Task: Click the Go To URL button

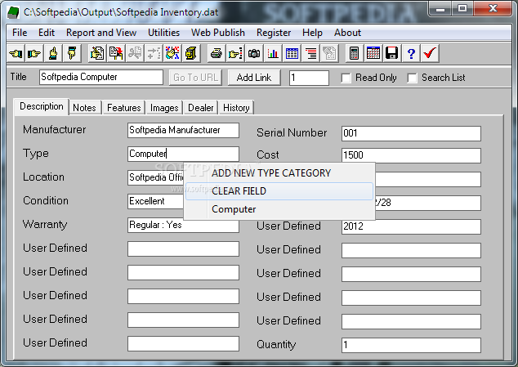Action: pos(195,78)
